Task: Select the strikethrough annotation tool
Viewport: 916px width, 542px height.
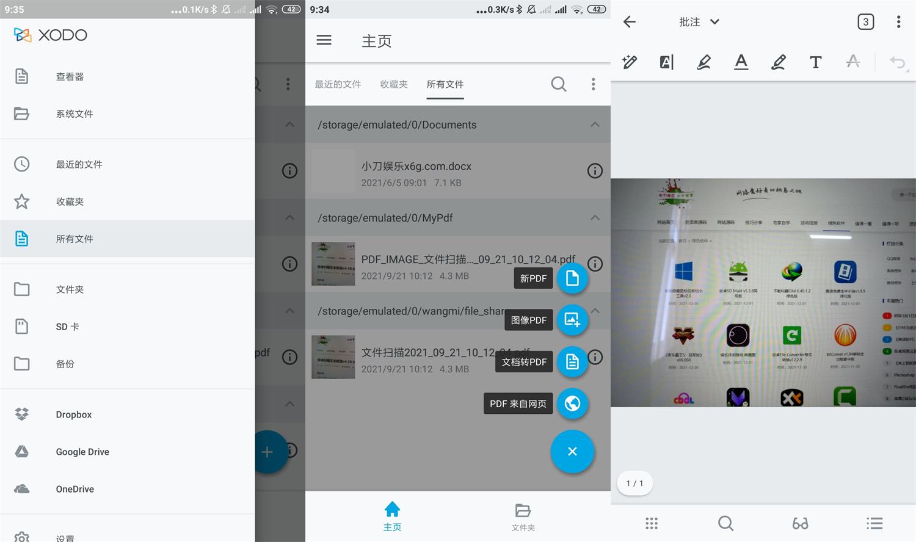Action: point(852,62)
